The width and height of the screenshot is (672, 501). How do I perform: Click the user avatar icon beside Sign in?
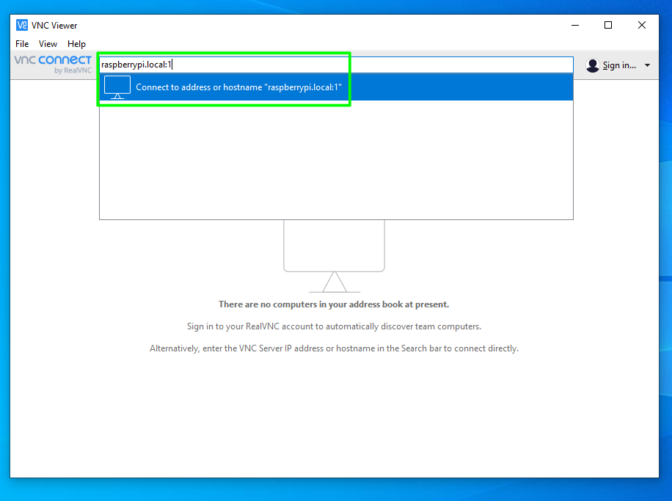593,65
